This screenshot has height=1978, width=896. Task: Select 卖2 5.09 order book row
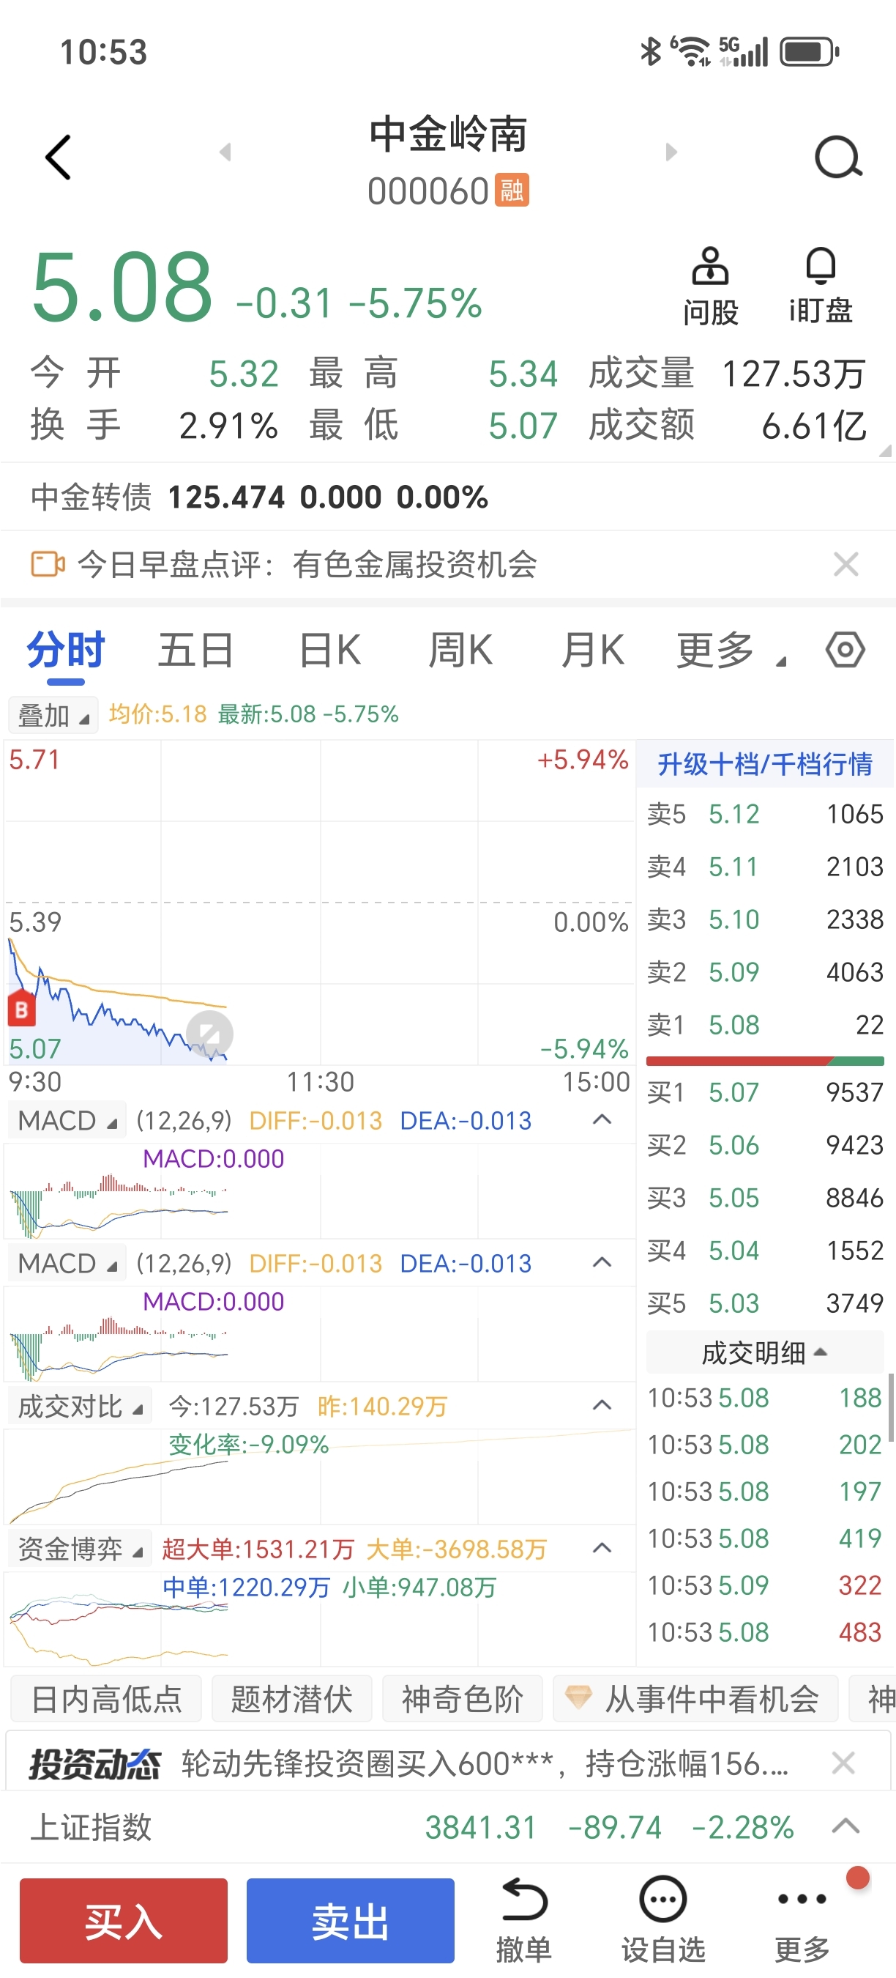click(x=765, y=972)
